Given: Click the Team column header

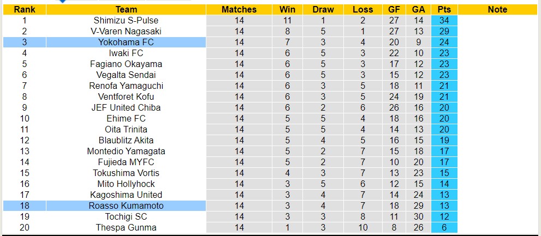Looking at the screenshot, I should (x=126, y=9).
